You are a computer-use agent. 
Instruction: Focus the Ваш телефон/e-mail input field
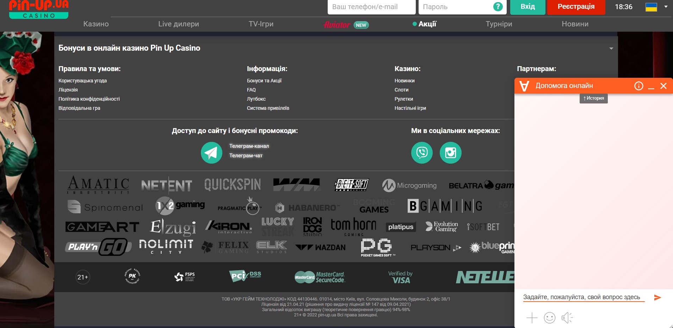[372, 7]
